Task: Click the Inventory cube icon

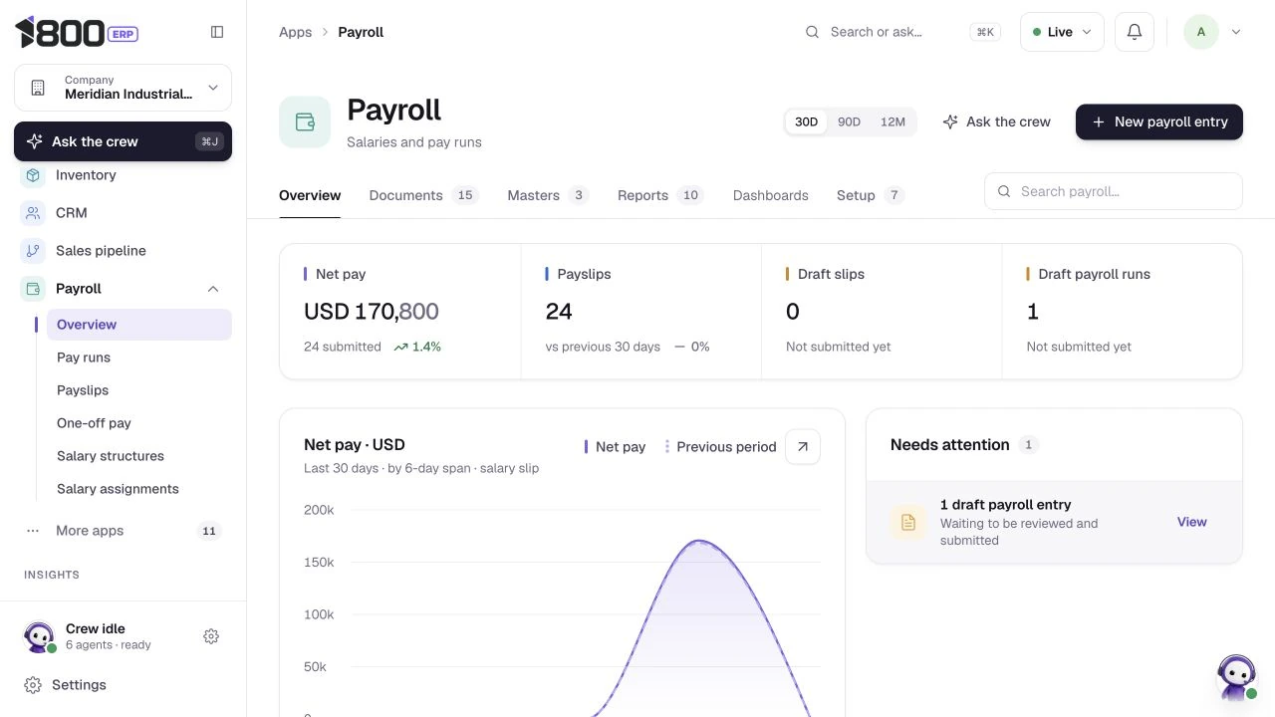Action: [33, 175]
